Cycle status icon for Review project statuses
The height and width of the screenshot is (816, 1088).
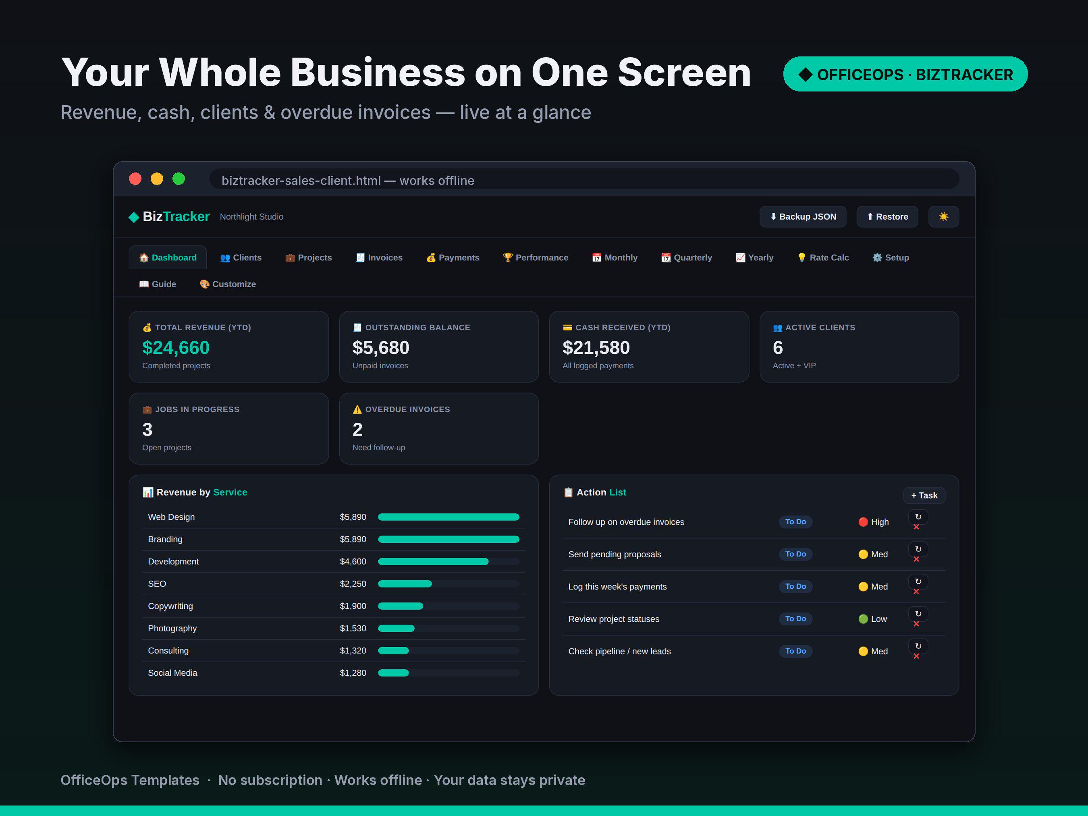point(918,614)
